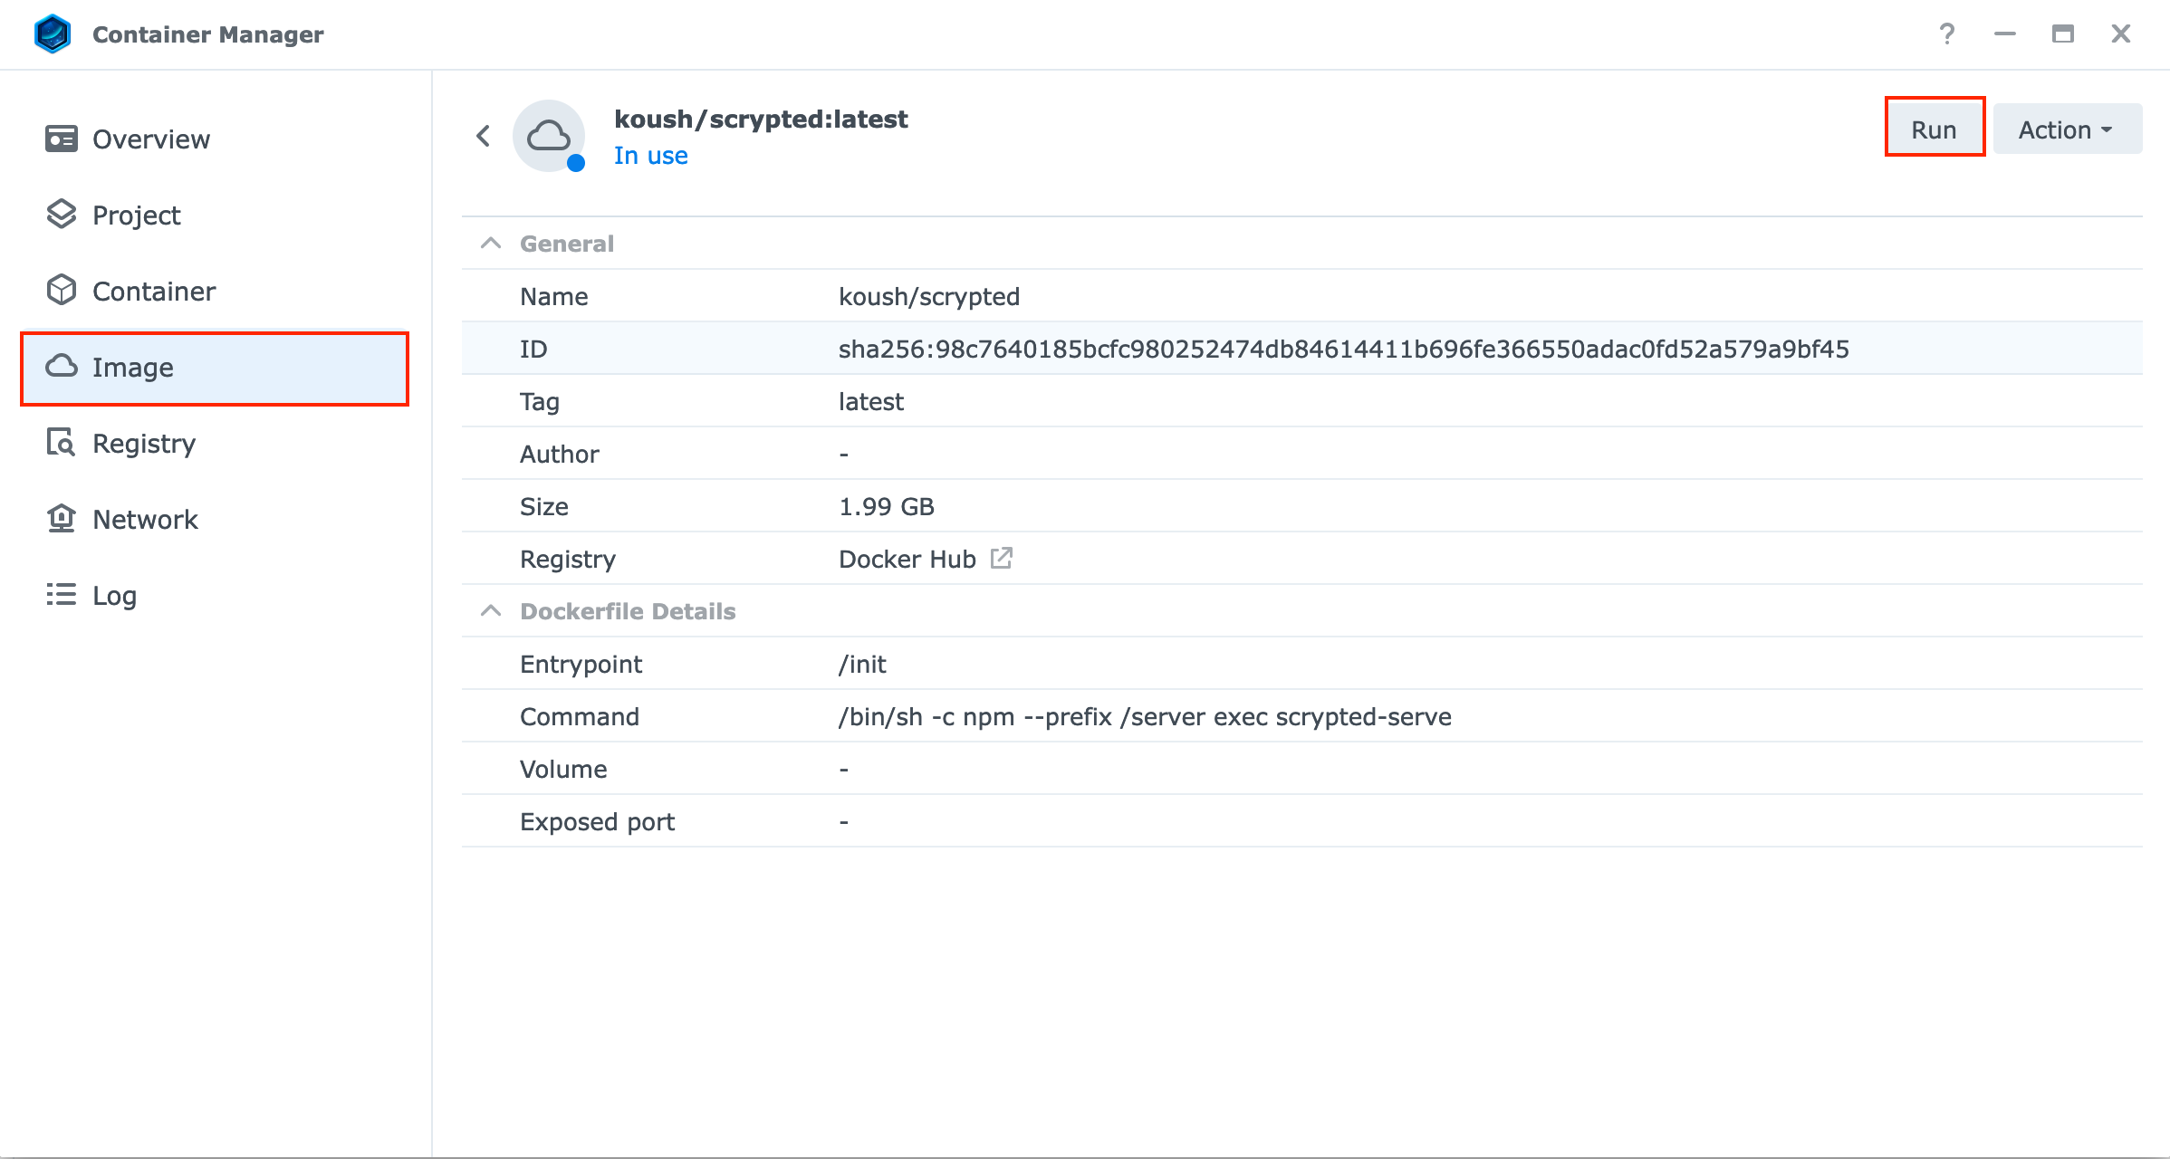Open the Docker Hub external link
The width and height of the screenshot is (2170, 1159).
tap(1002, 559)
